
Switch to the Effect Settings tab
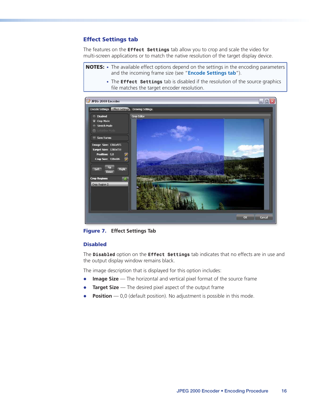click(121, 109)
